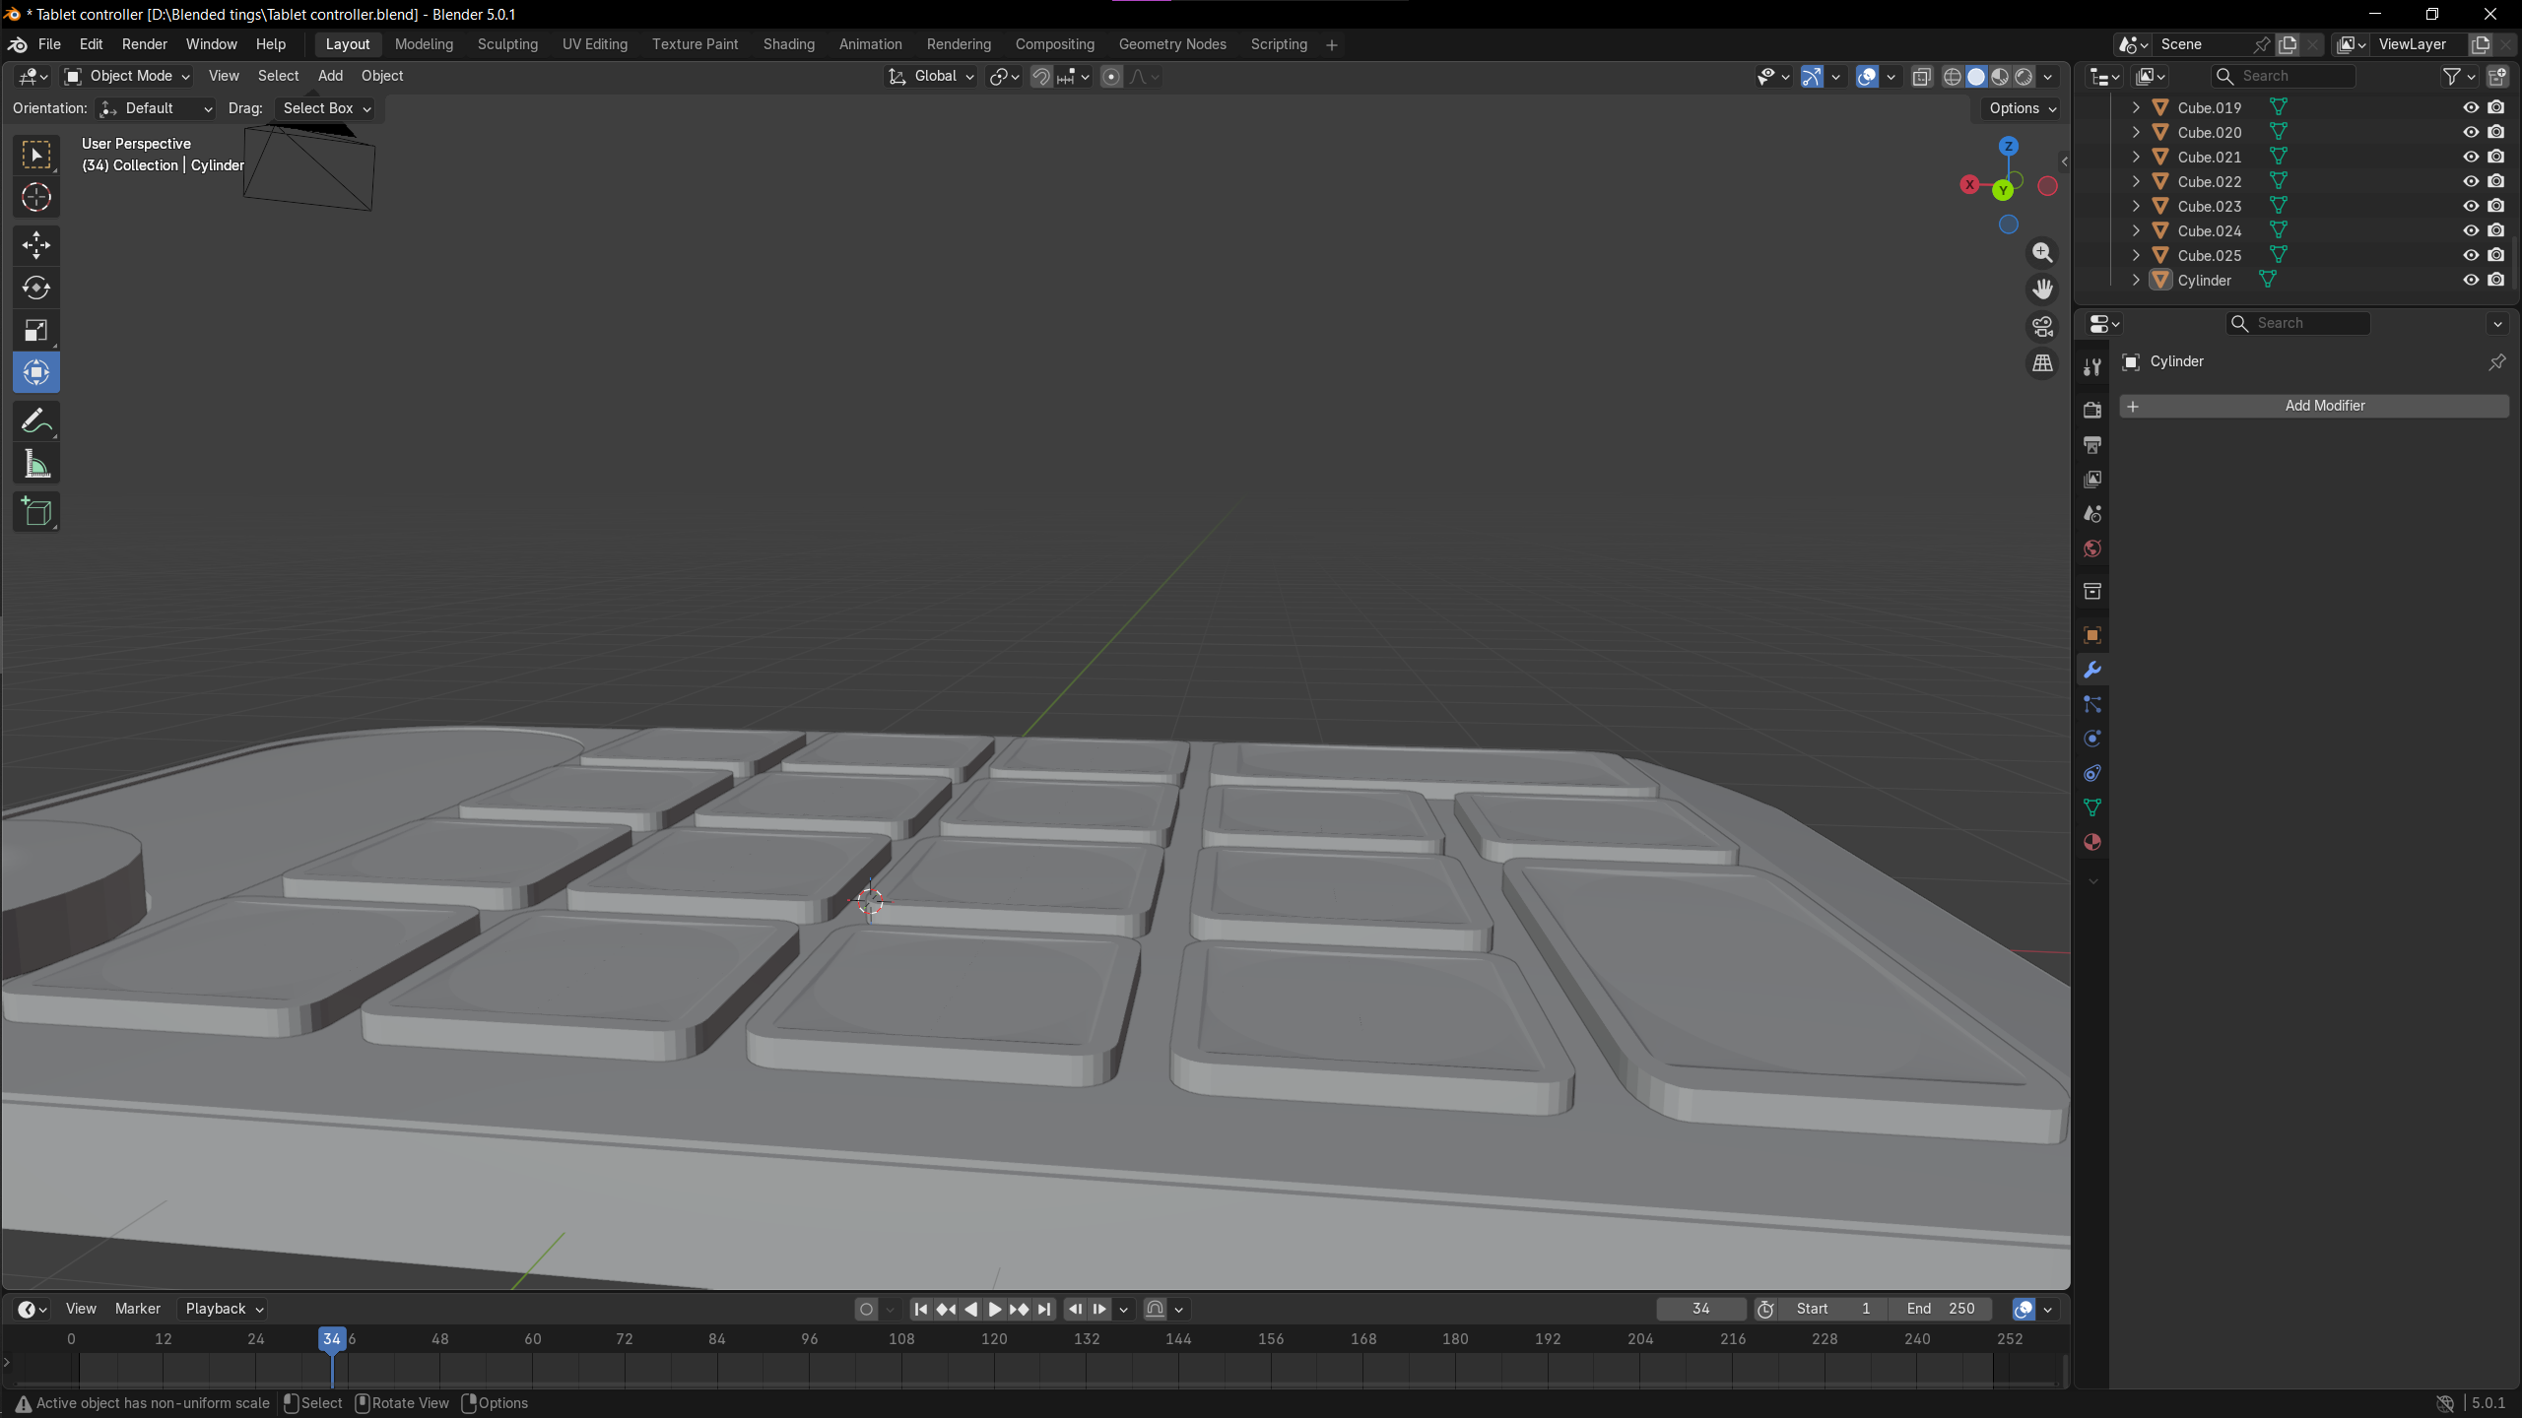Toggle snapping magnet on

coord(1041,77)
